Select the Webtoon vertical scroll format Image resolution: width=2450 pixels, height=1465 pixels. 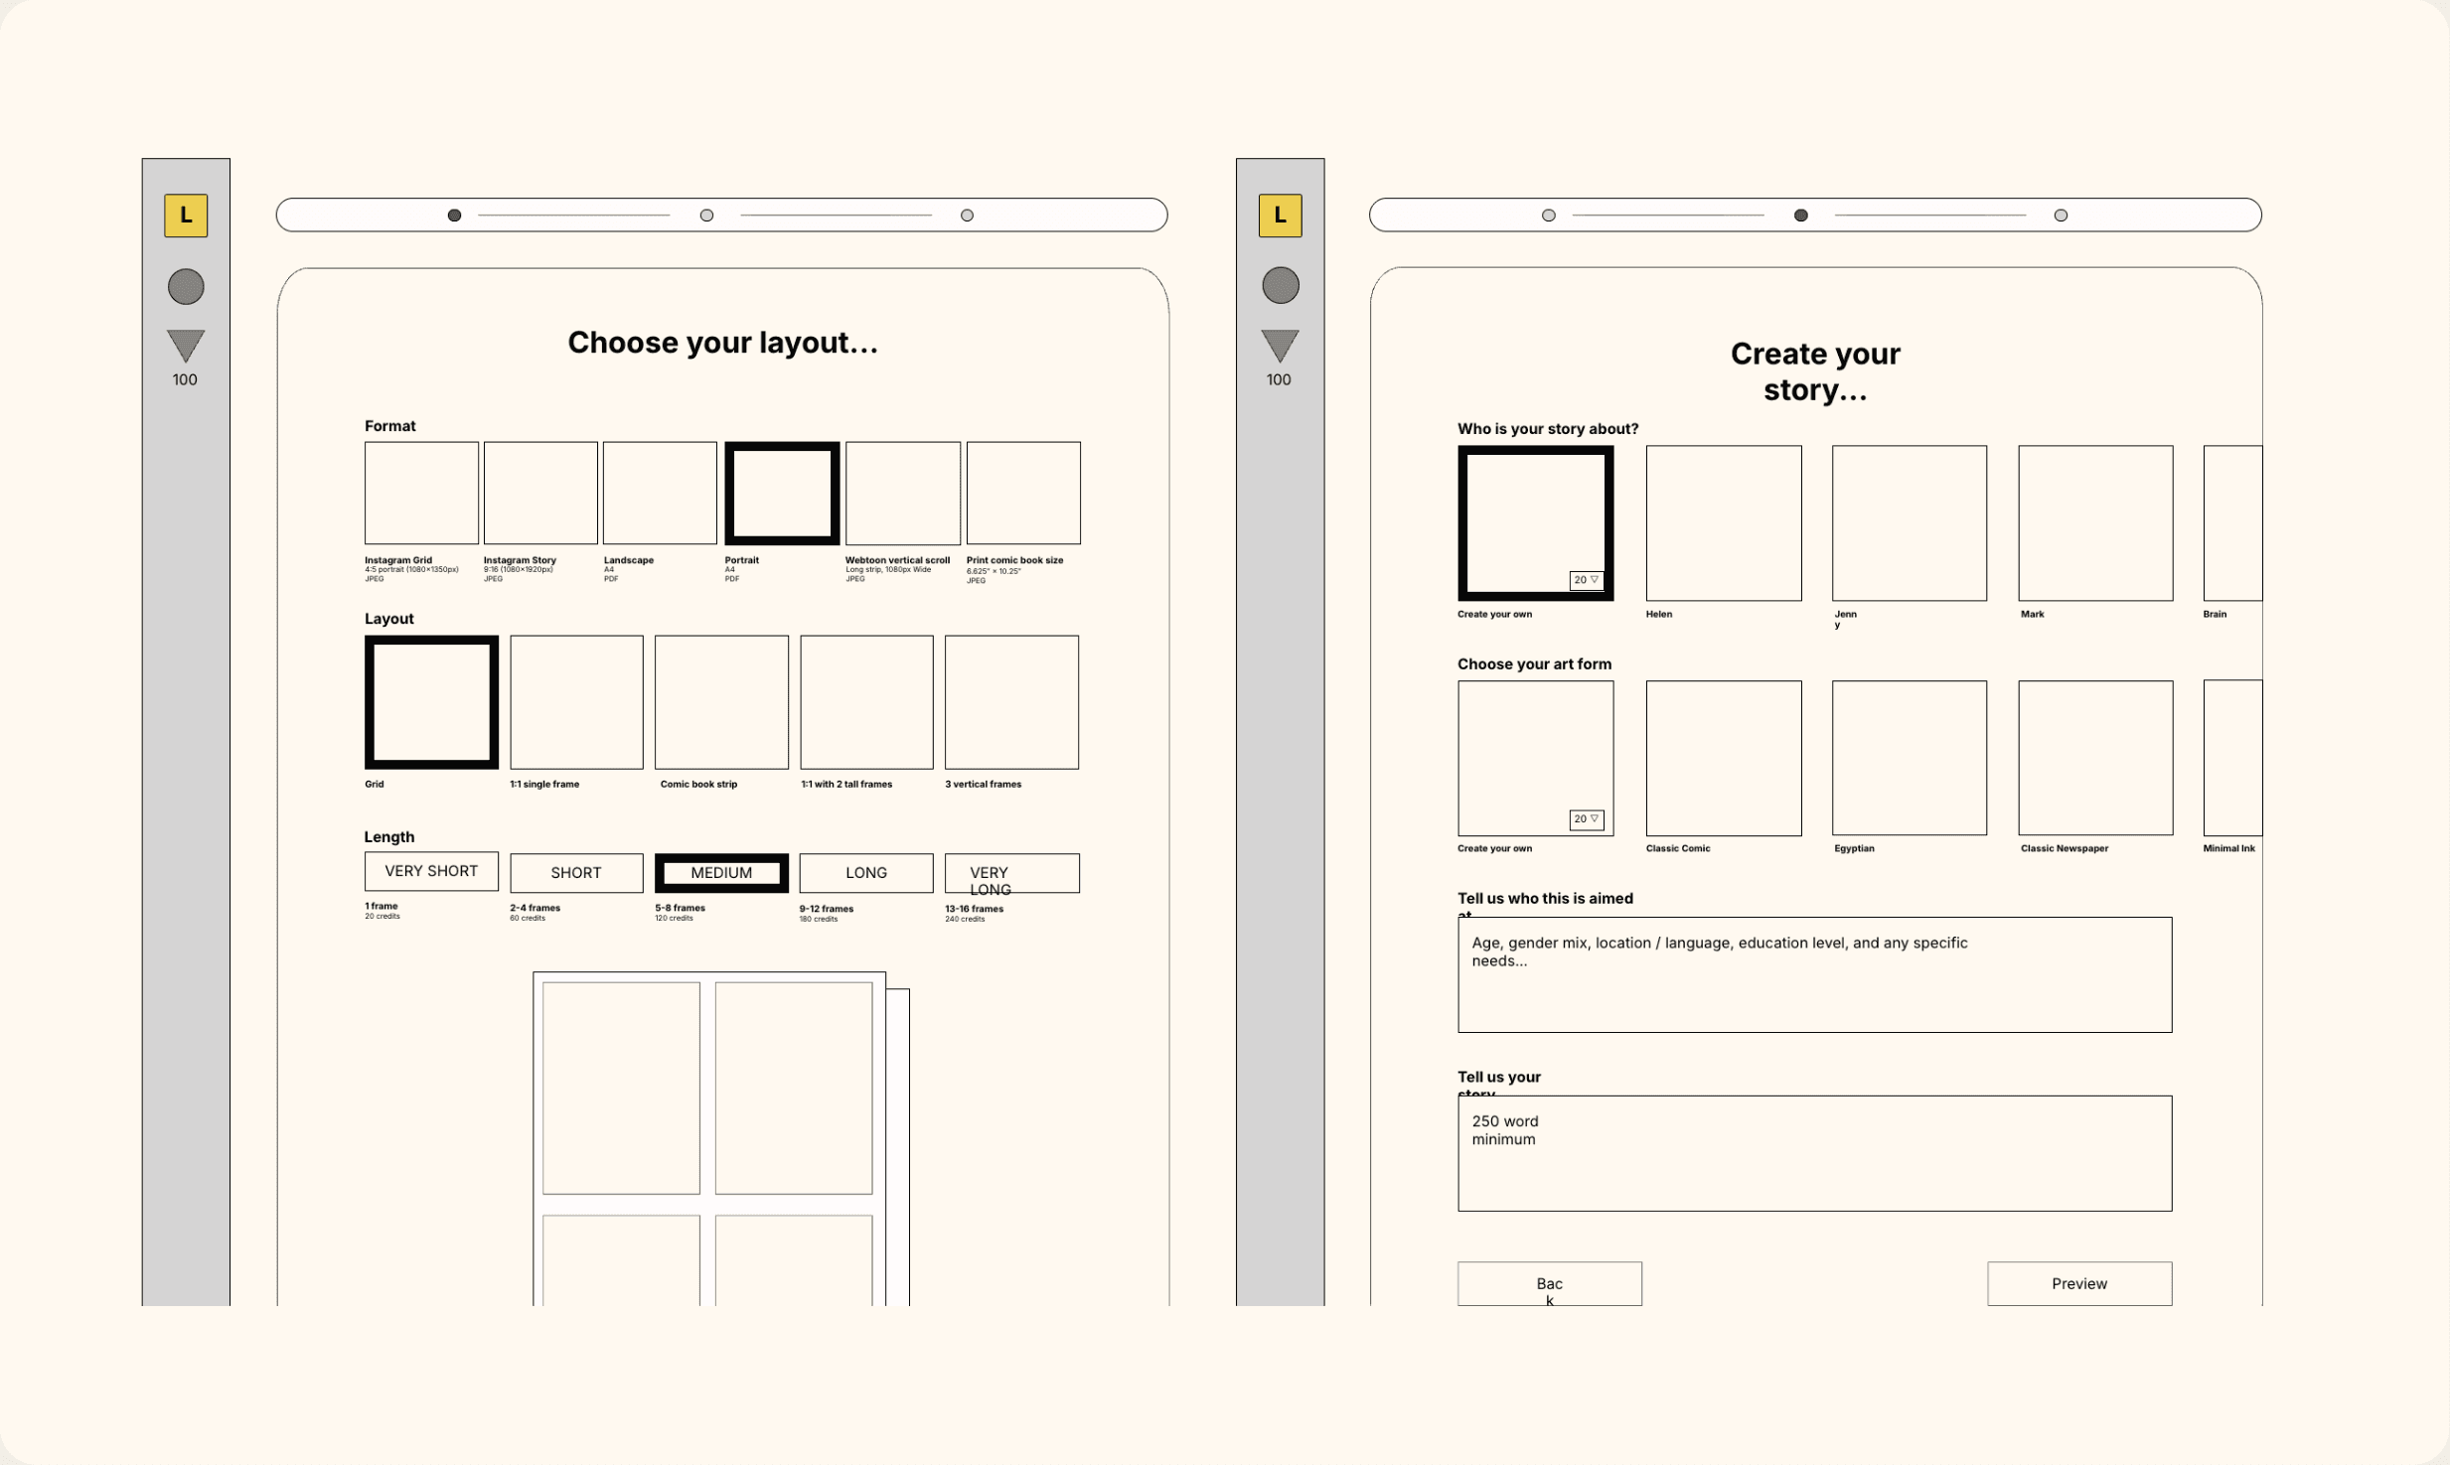[902, 493]
